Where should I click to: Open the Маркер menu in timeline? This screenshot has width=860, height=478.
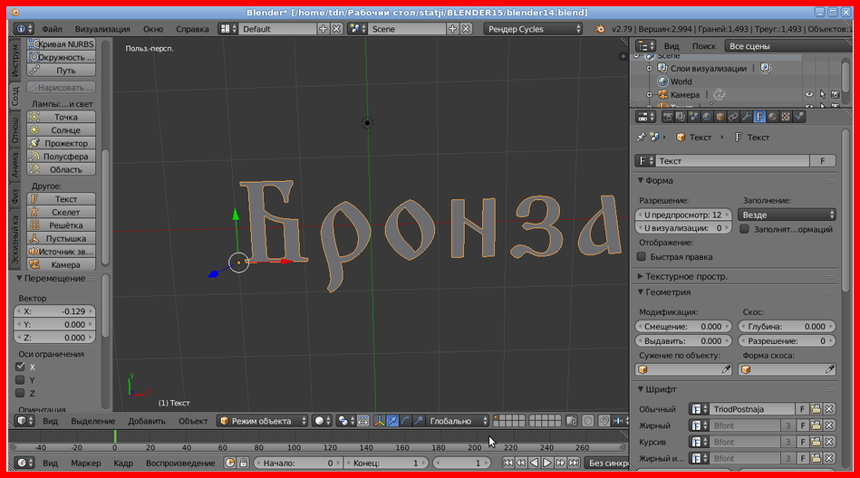85,463
